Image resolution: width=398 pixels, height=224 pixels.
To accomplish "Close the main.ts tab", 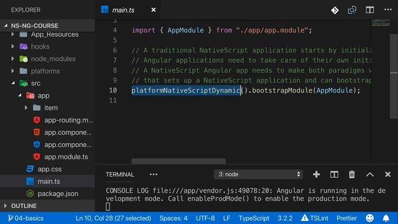I will 154,10.
